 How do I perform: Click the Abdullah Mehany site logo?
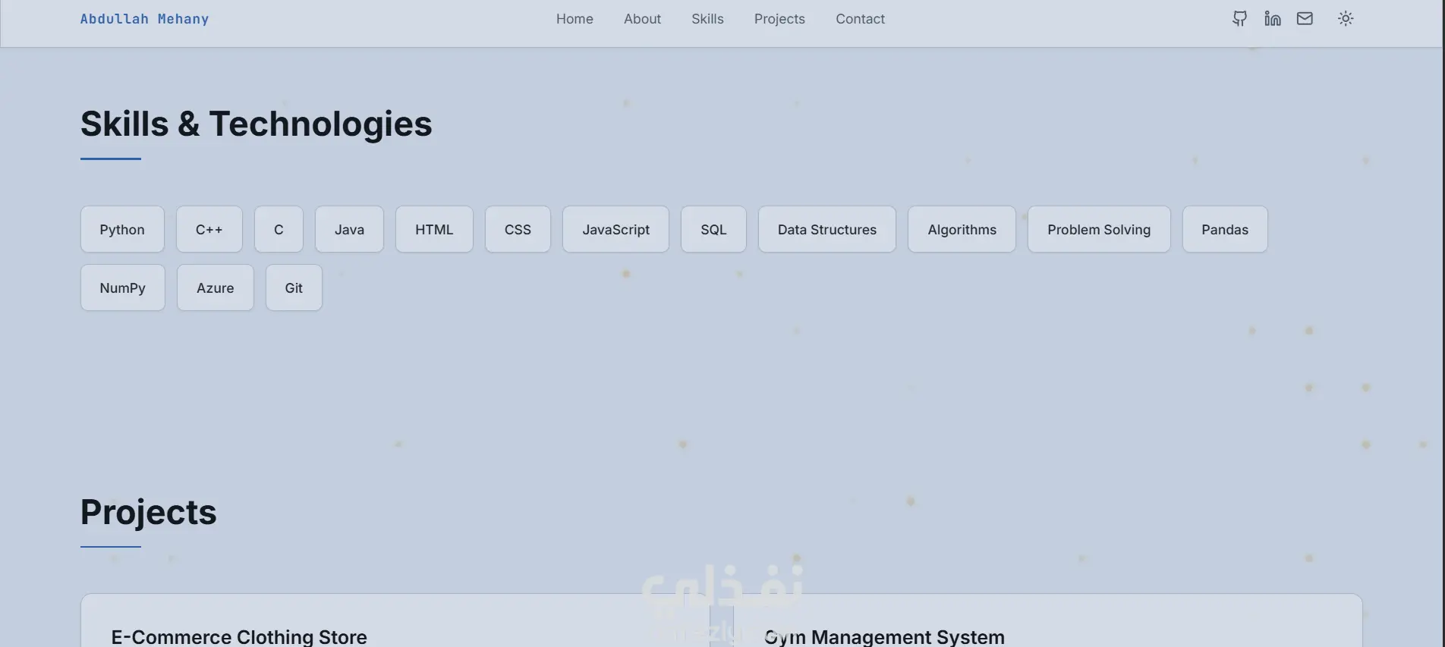click(x=144, y=19)
